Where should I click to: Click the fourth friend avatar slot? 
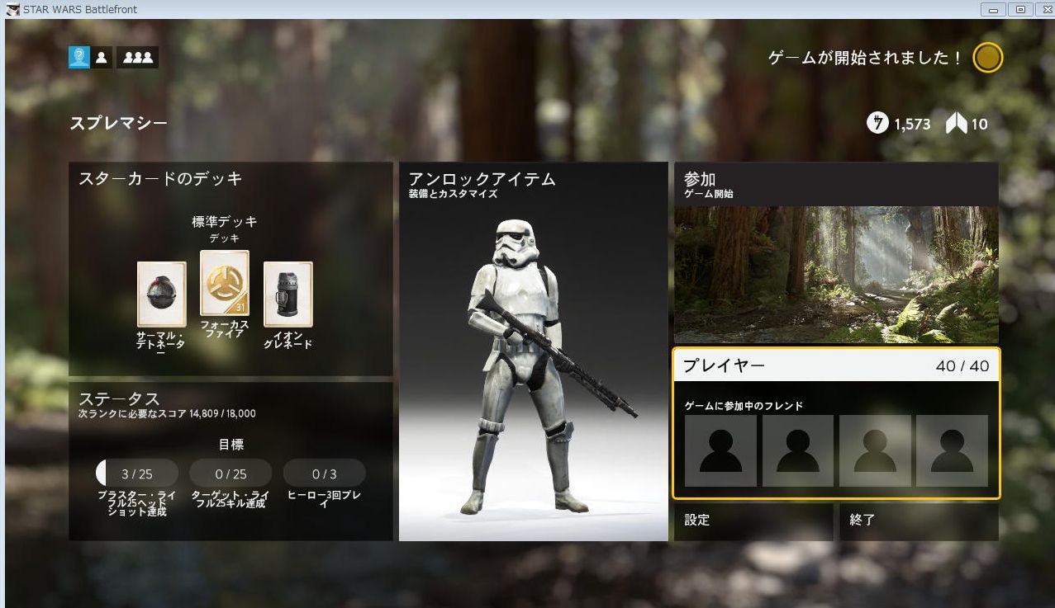952,450
